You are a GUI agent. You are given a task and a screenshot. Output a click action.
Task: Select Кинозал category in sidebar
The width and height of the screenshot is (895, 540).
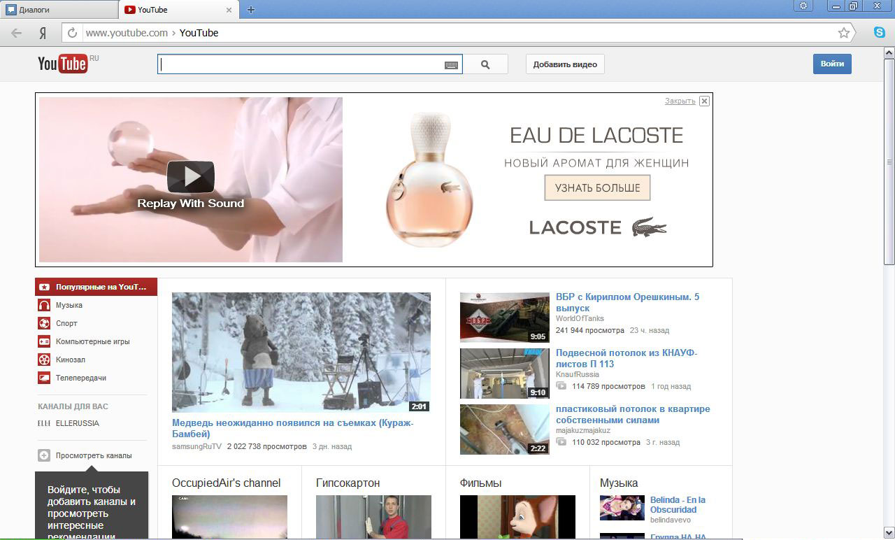[x=71, y=360]
